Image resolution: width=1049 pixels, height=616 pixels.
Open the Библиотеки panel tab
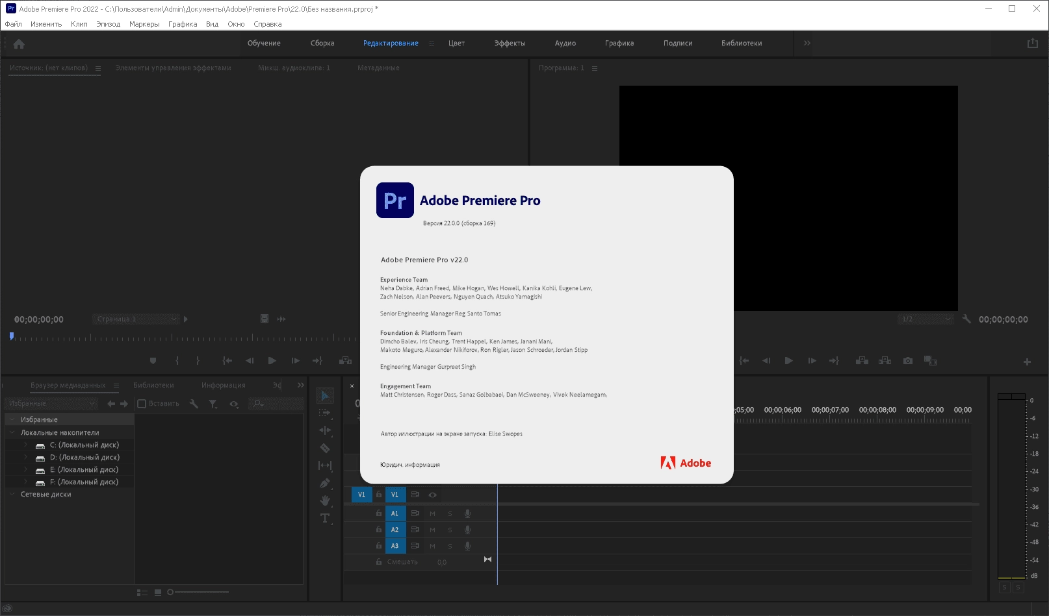click(153, 385)
